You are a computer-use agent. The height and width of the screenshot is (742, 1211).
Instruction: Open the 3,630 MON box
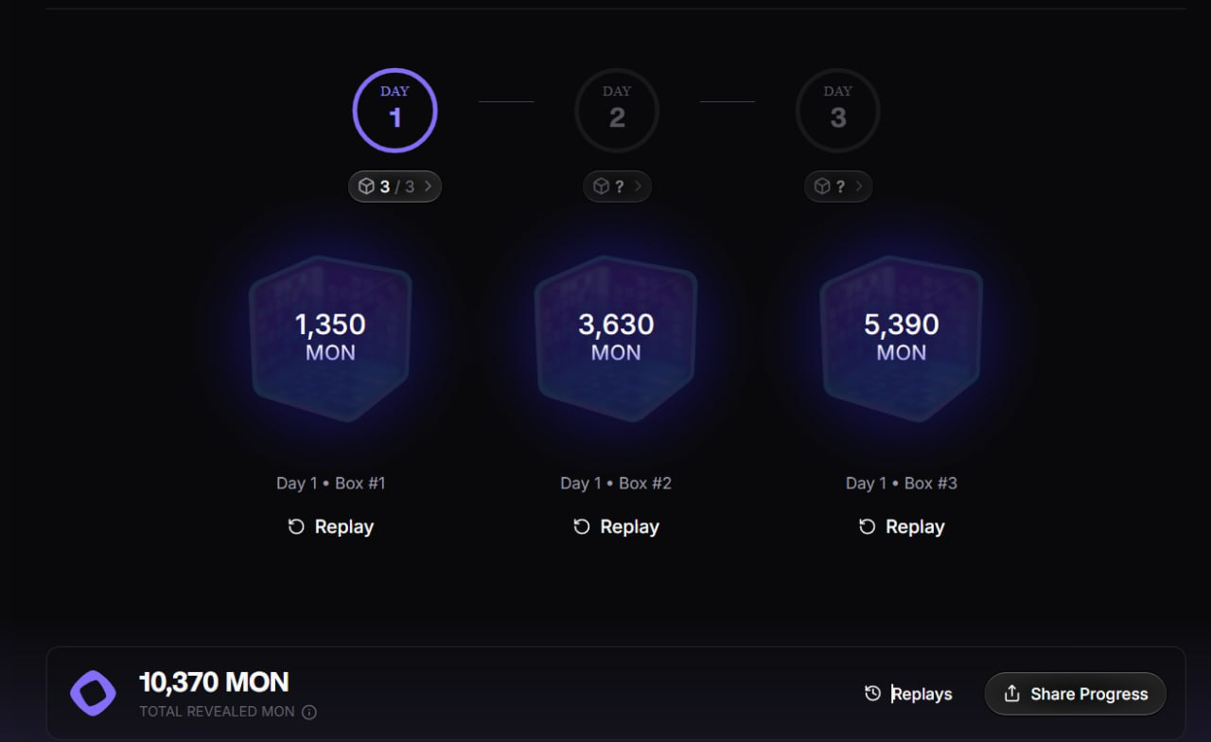tap(616, 337)
